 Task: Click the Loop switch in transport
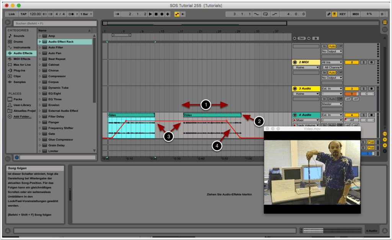(266, 14)
